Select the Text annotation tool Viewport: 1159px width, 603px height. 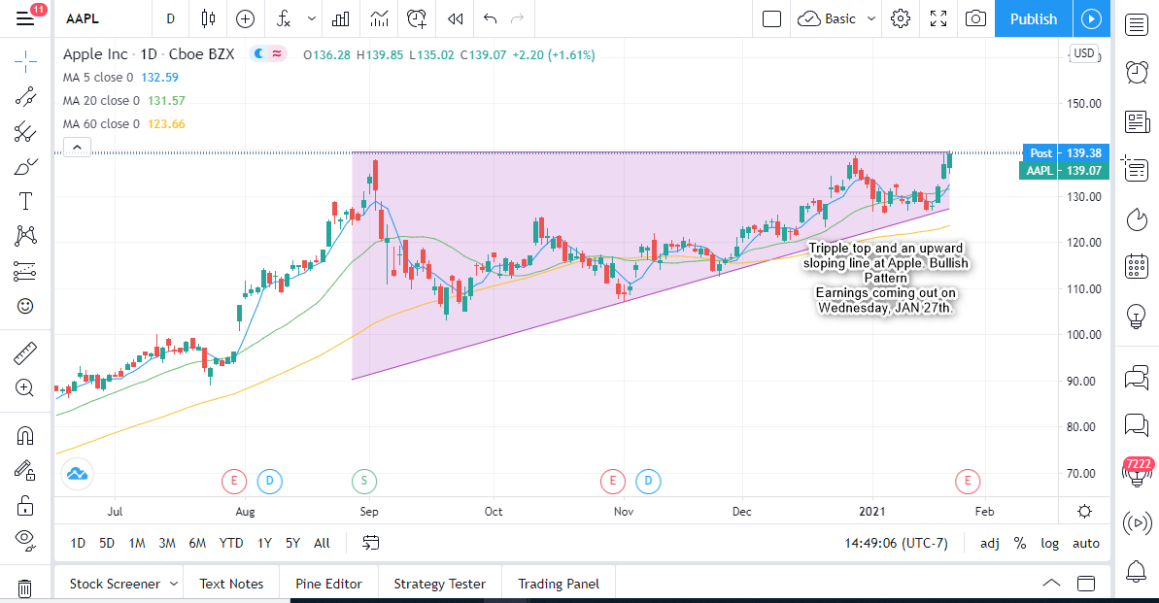(x=25, y=201)
